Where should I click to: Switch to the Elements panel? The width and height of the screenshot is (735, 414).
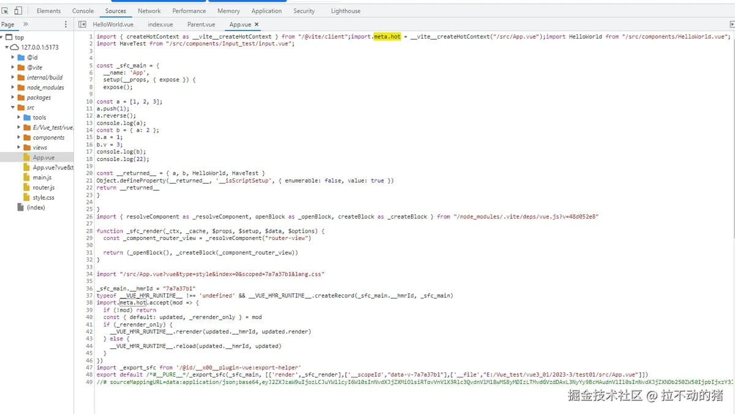coord(48,10)
